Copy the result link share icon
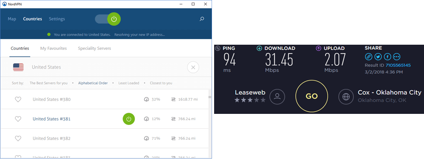Screen dimensions: 424x159 coord(368,57)
